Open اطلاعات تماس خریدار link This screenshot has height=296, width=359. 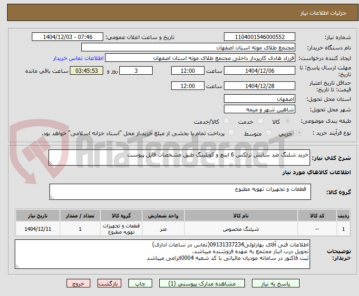[x=78, y=58]
